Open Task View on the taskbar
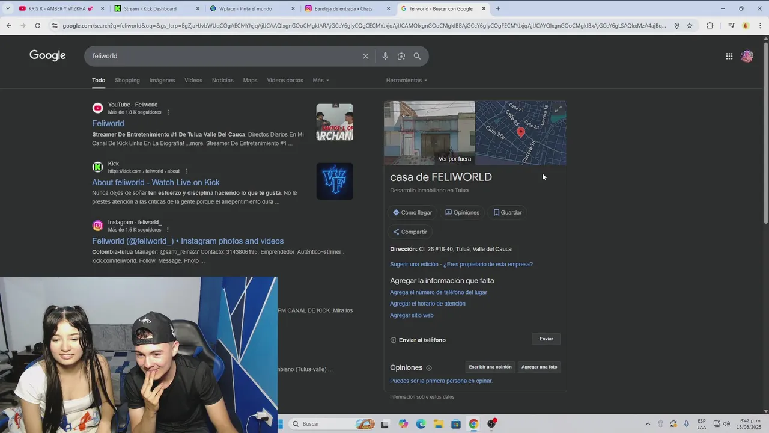The height and width of the screenshot is (433, 769). pyautogui.click(x=384, y=424)
